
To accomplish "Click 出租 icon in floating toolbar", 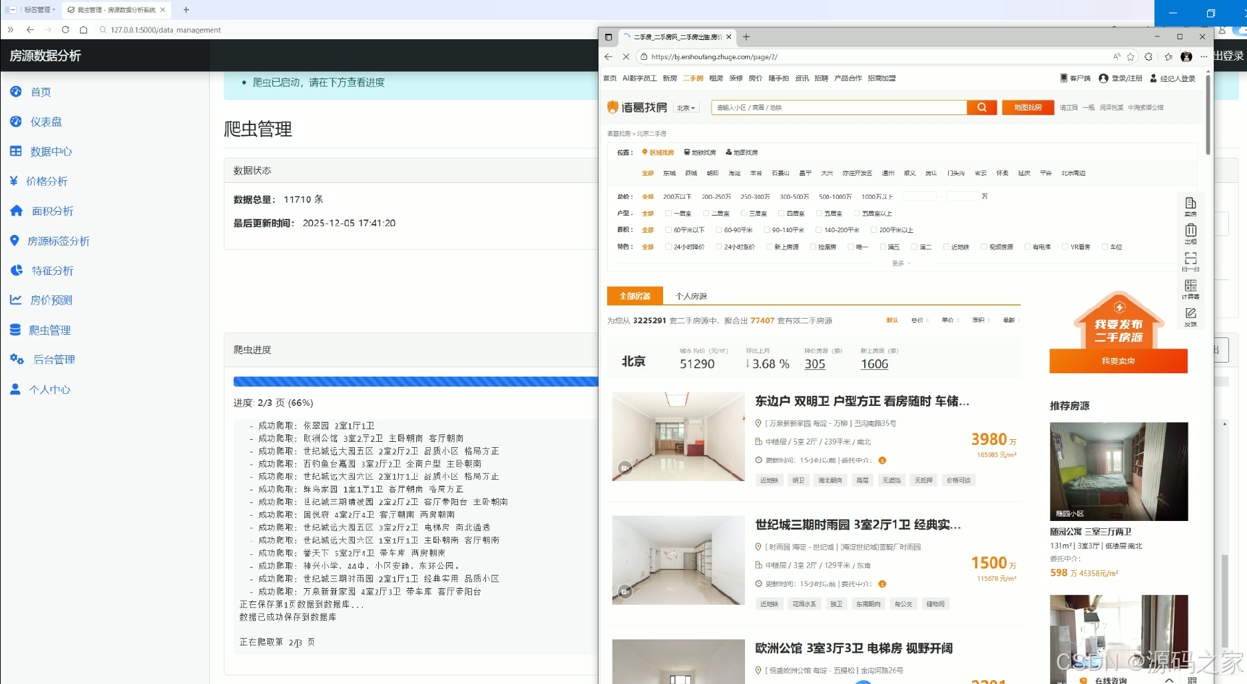I will tap(1190, 234).
